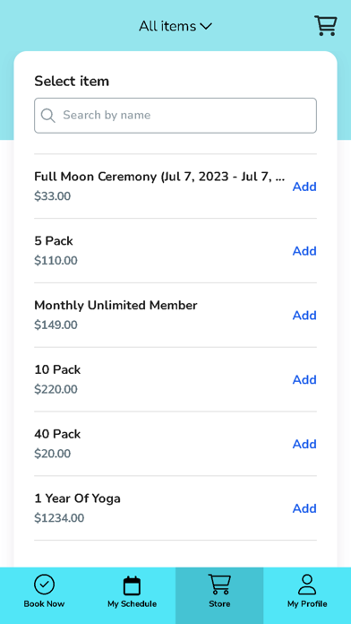Add Full Moon Ceremony to cart
Viewport: 351px width, 624px height.
(x=304, y=186)
